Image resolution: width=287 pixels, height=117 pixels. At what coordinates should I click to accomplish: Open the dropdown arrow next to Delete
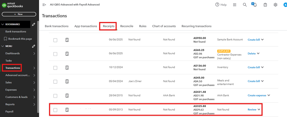pyautogui.click(x=258, y=54)
